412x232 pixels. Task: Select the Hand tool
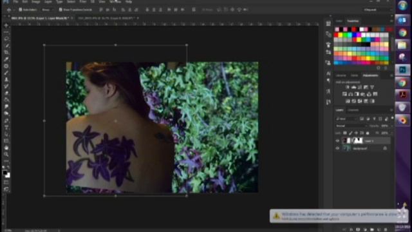click(x=6, y=148)
